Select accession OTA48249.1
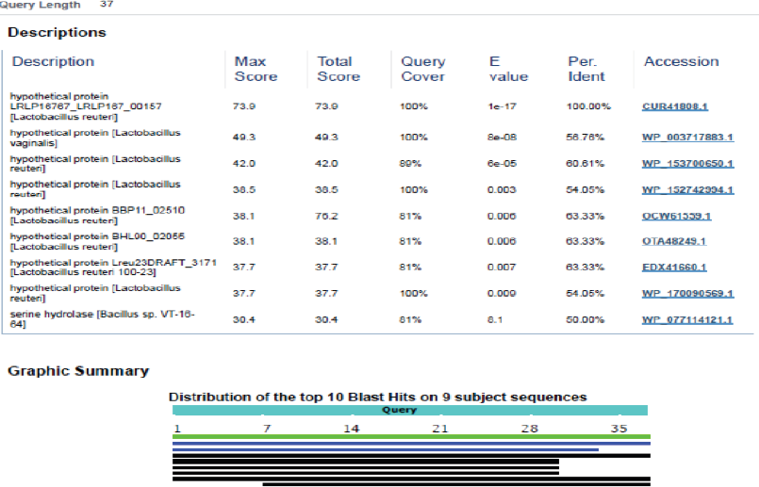The height and width of the screenshot is (487, 759). (x=675, y=241)
